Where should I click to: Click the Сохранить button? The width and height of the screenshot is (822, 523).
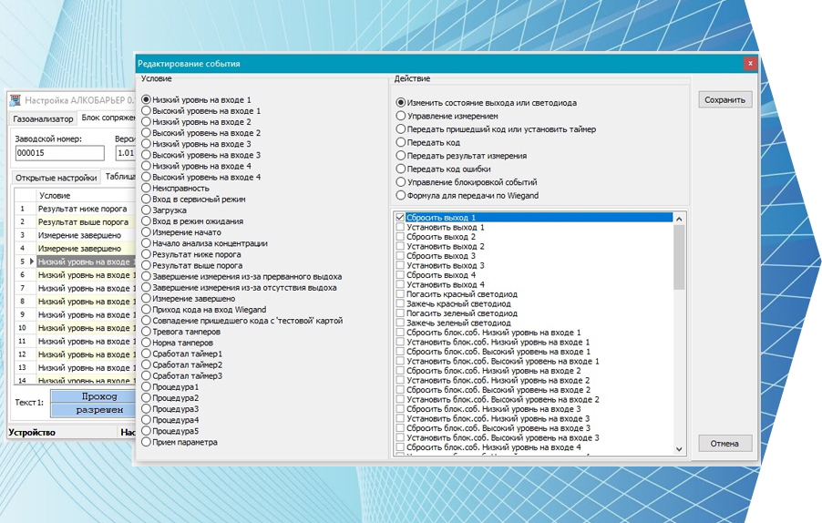725,99
